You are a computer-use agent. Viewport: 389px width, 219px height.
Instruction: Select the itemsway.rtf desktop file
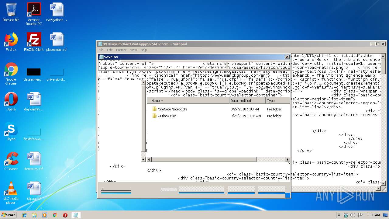33,161
